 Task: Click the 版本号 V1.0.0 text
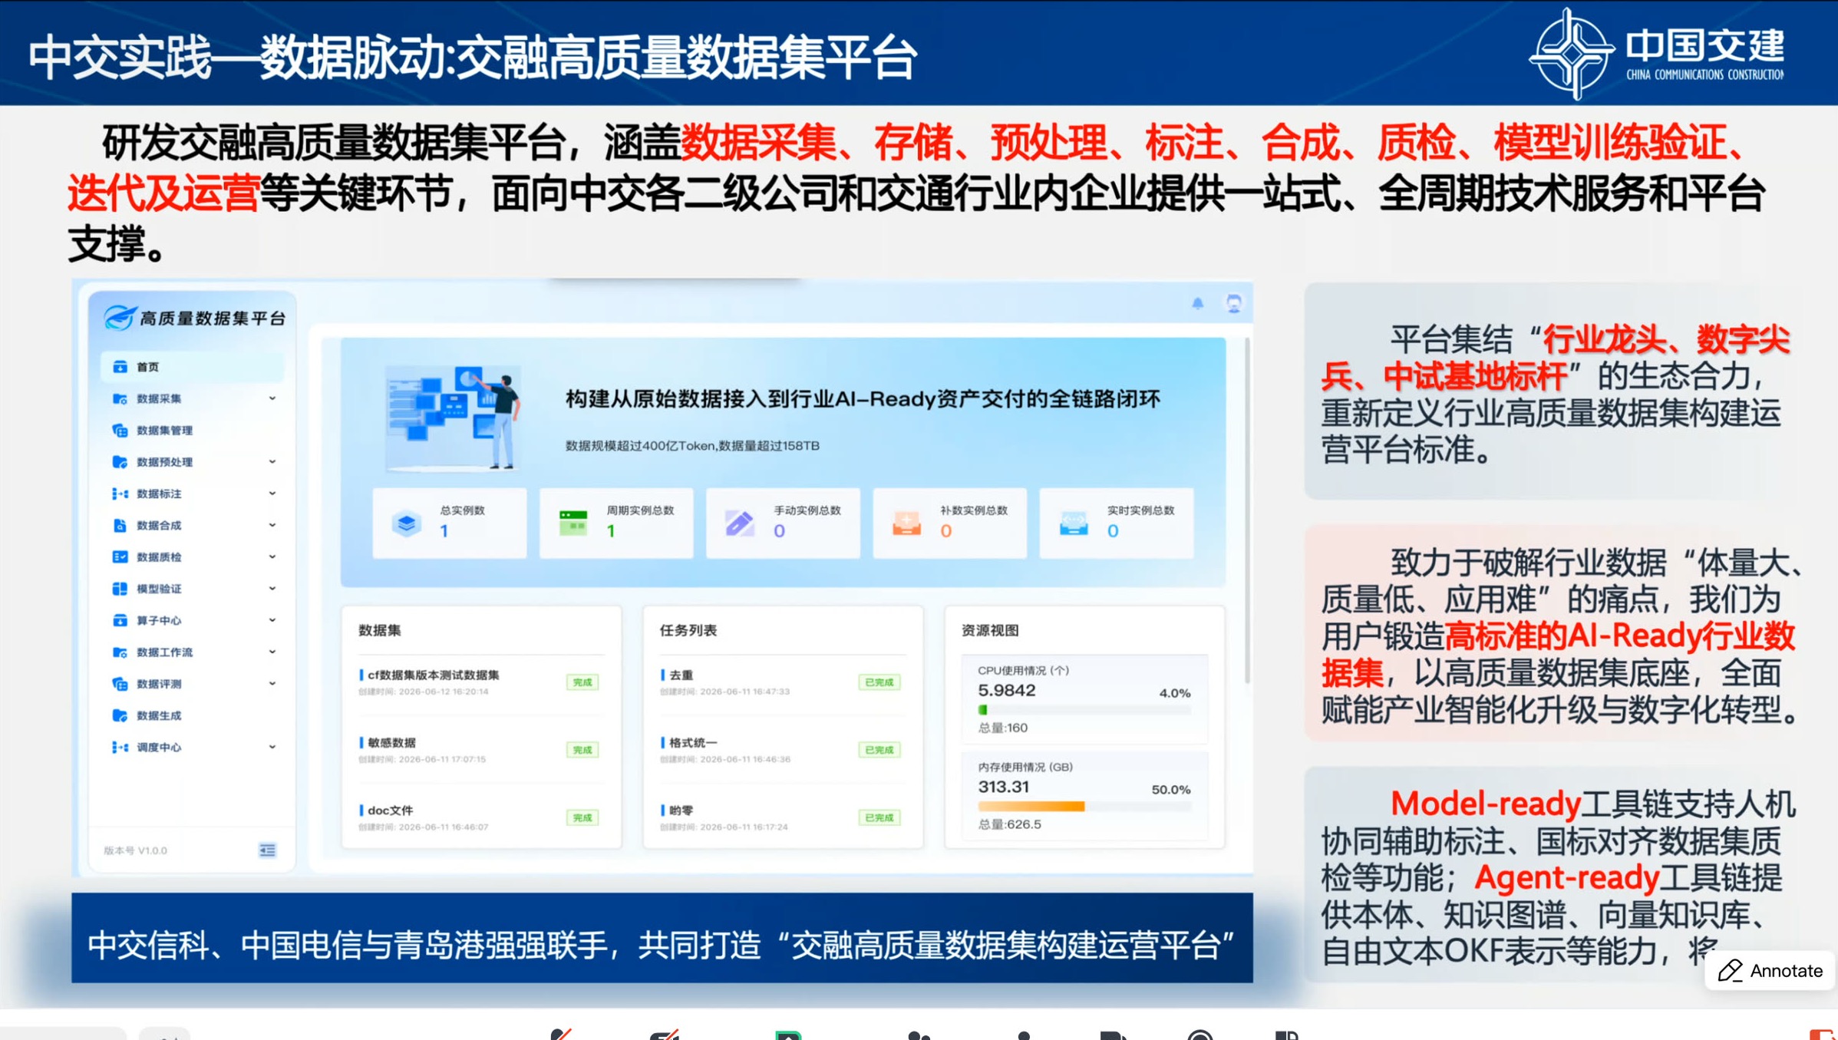coord(136,850)
